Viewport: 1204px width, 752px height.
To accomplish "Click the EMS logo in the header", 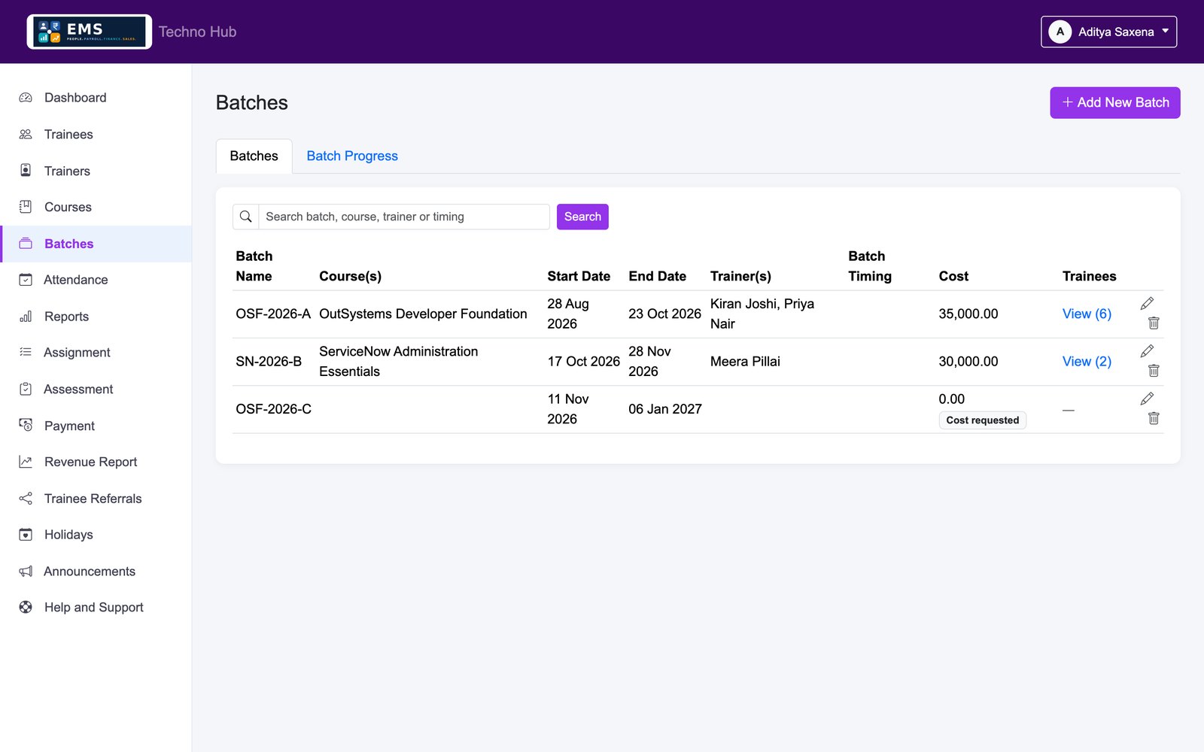I will click(90, 32).
